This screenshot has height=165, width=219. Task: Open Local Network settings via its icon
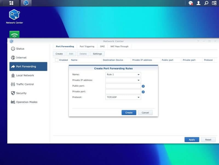(x=13, y=76)
